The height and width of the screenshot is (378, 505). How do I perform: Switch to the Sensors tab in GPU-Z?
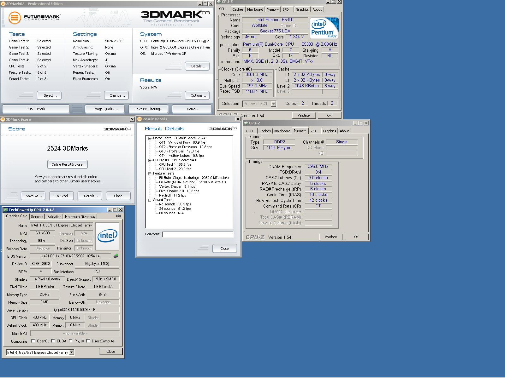click(37, 217)
